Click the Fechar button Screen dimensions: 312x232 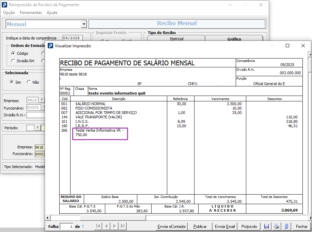coord(301,227)
